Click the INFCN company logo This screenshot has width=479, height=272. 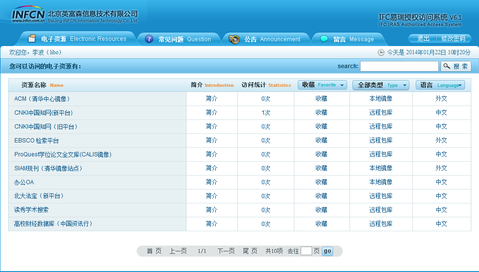29,14
